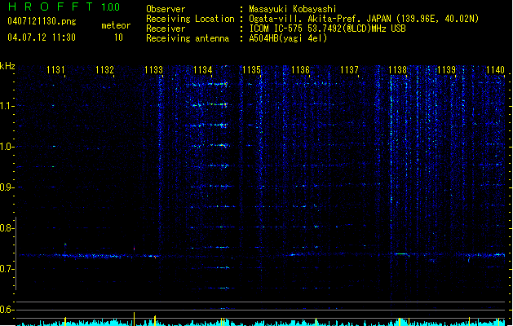The image size is (513, 326).
Task: Click the 1139 time axis marker
Action: 447,70
